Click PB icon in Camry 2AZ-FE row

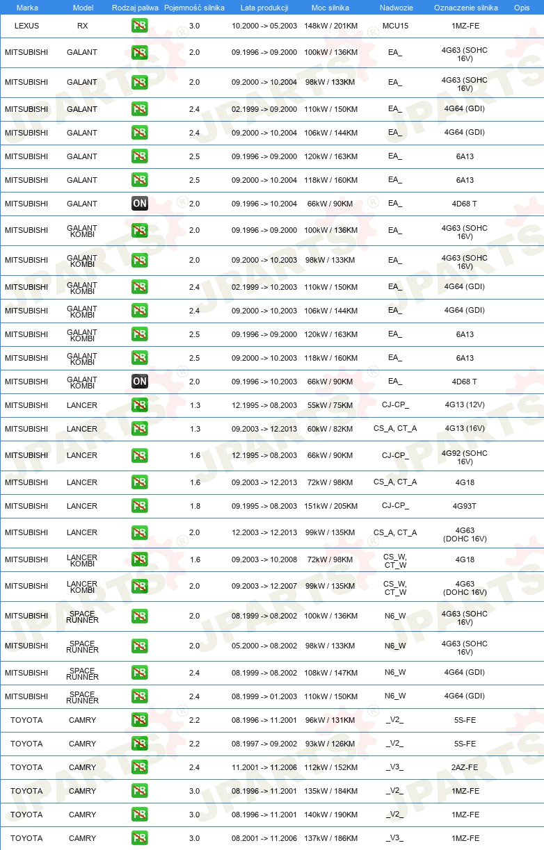coord(139,767)
